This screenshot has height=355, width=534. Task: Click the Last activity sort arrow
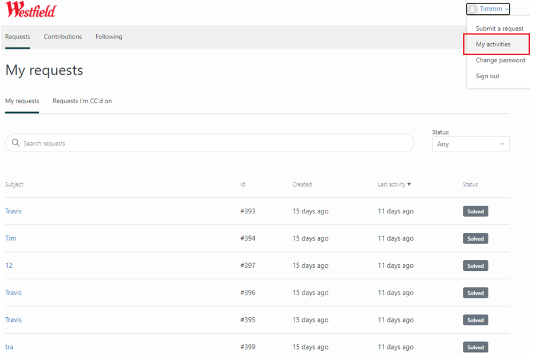(409, 184)
